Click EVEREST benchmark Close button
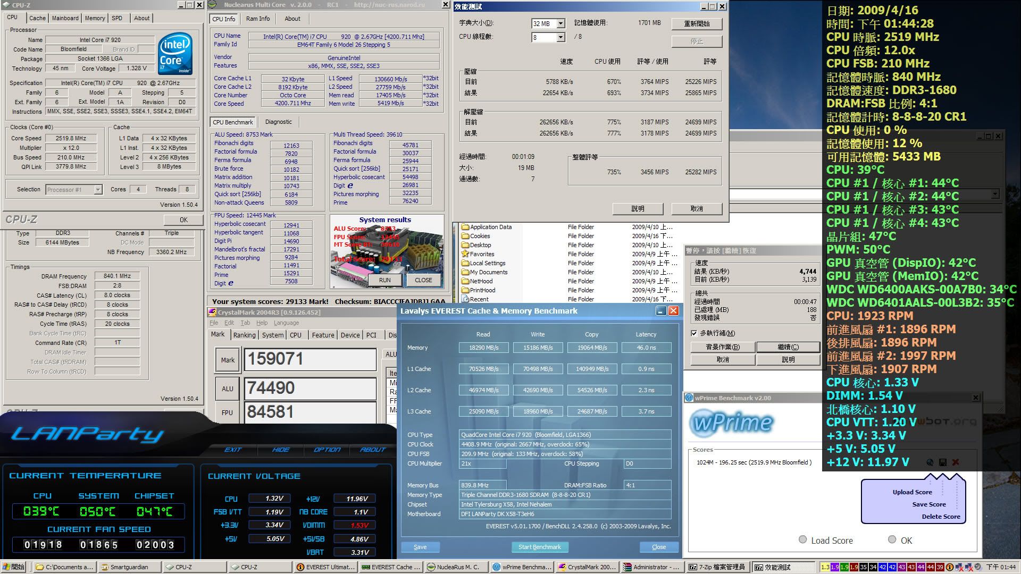This screenshot has width=1021, height=574. (x=659, y=547)
